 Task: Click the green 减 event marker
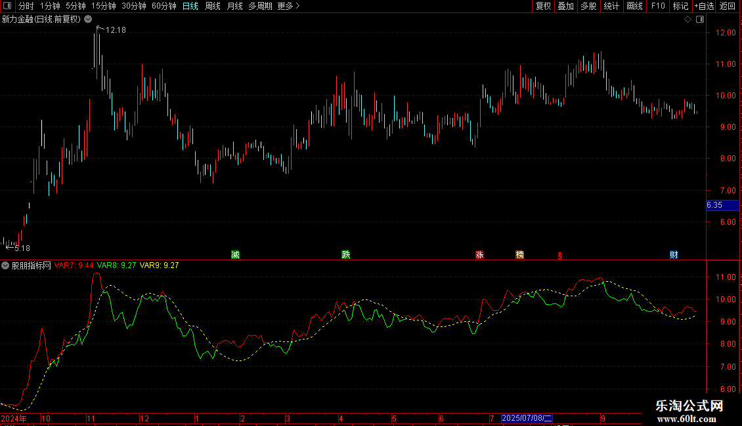pyautogui.click(x=235, y=254)
